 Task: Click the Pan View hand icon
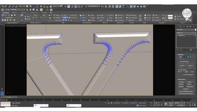190,105
